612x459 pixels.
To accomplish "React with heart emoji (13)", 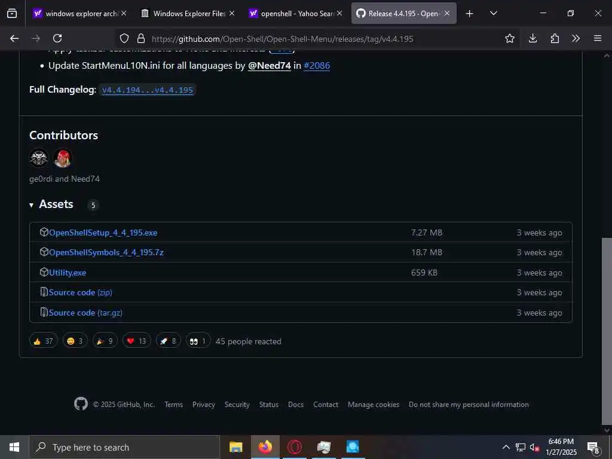I will click(x=137, y=341).
